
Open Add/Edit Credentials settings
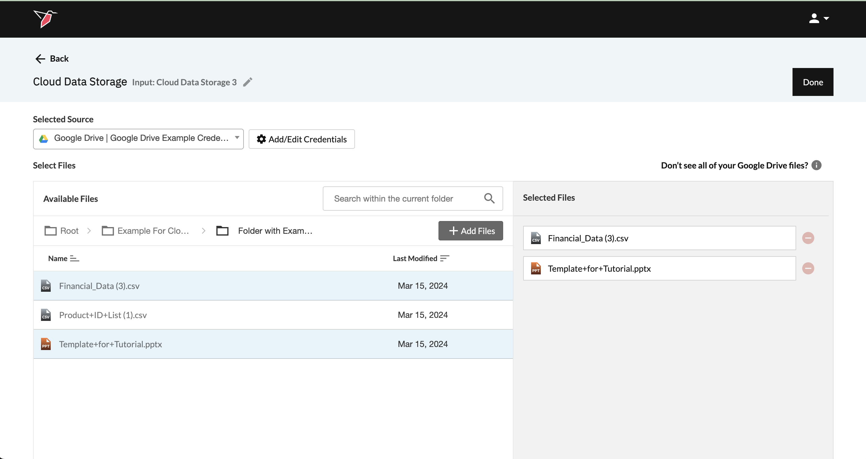[x=302, y=139]
